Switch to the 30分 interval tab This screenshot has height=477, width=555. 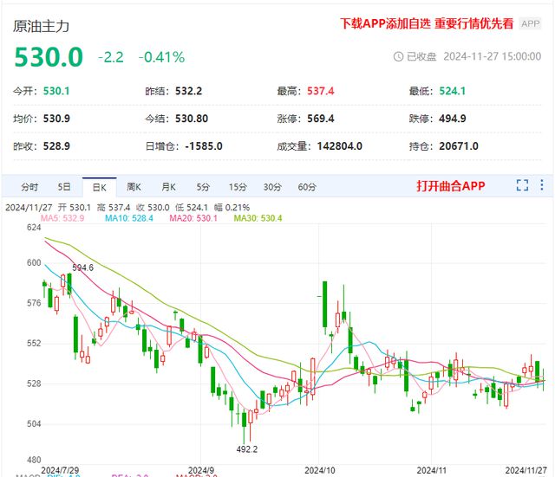point(272,187)
